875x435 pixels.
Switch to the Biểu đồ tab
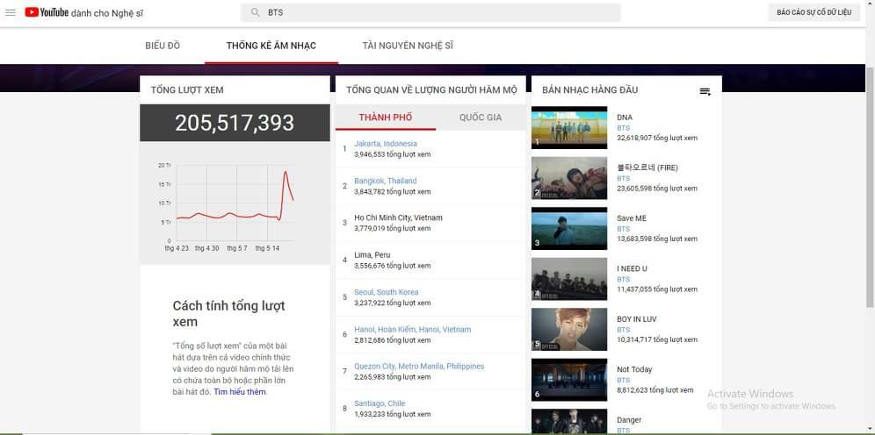point(163,46)
